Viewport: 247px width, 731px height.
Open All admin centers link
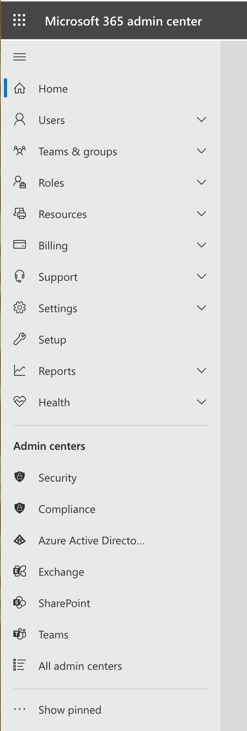click(x=80, y=666)
